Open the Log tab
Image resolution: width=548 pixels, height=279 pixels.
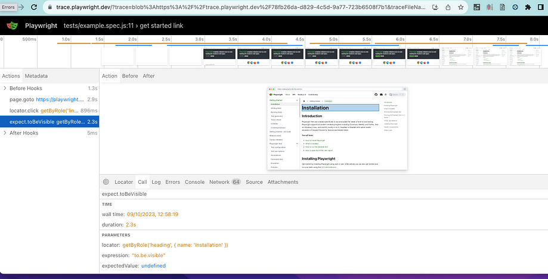156,182
